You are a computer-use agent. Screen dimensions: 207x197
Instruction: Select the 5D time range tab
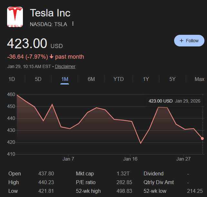pyautogui.click(x=38, y=79)
